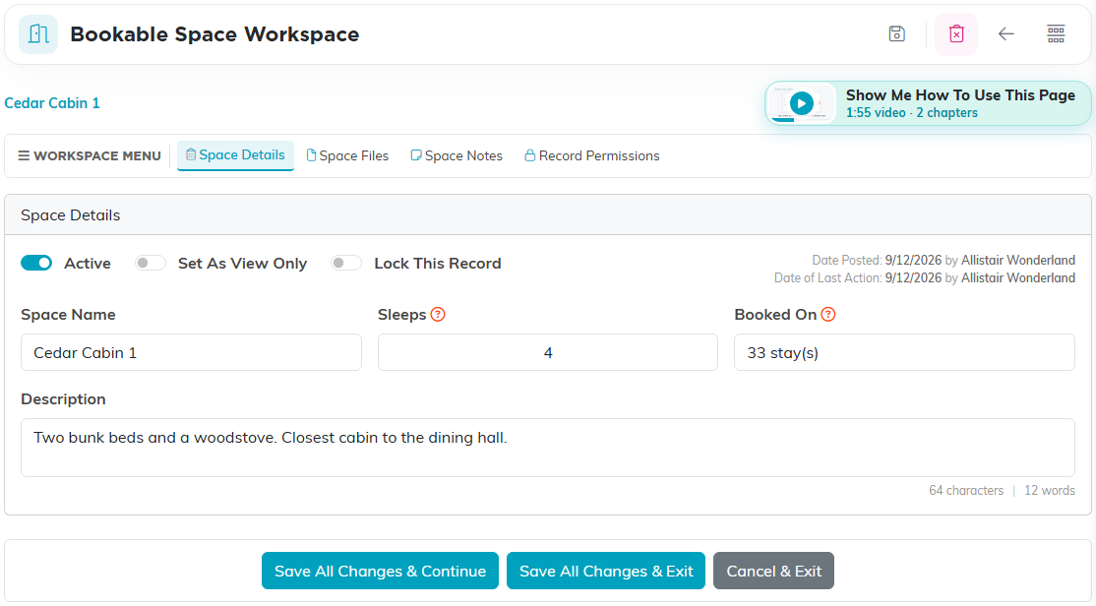Click the 1:55 video · 2 chapters text
Screen dimensions: 1096x606
(x=911, y=112)
